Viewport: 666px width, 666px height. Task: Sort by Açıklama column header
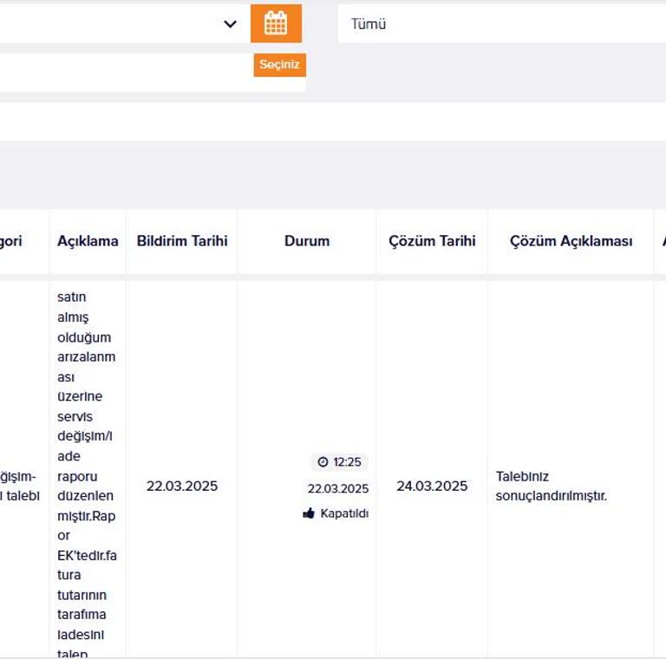[88, 241]
